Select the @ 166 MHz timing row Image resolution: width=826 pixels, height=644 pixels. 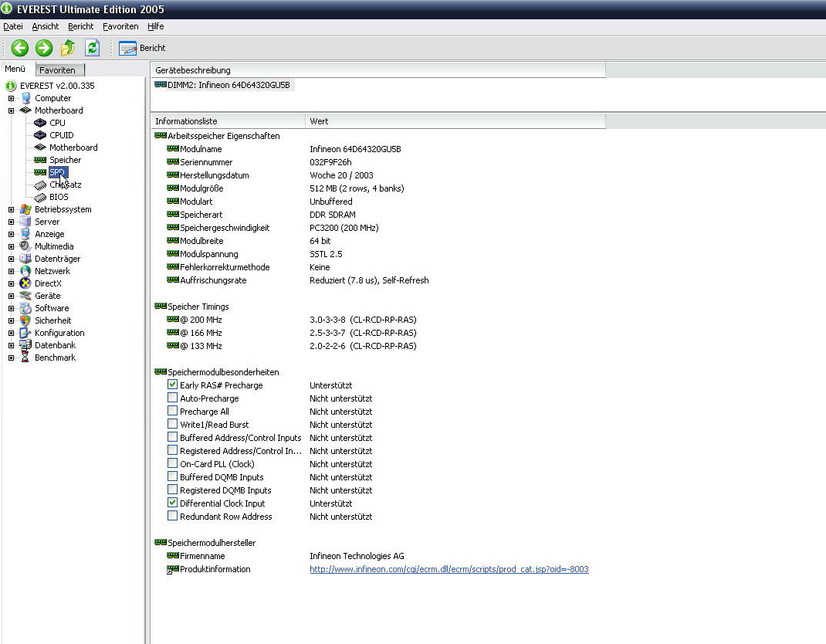point(378,333)
